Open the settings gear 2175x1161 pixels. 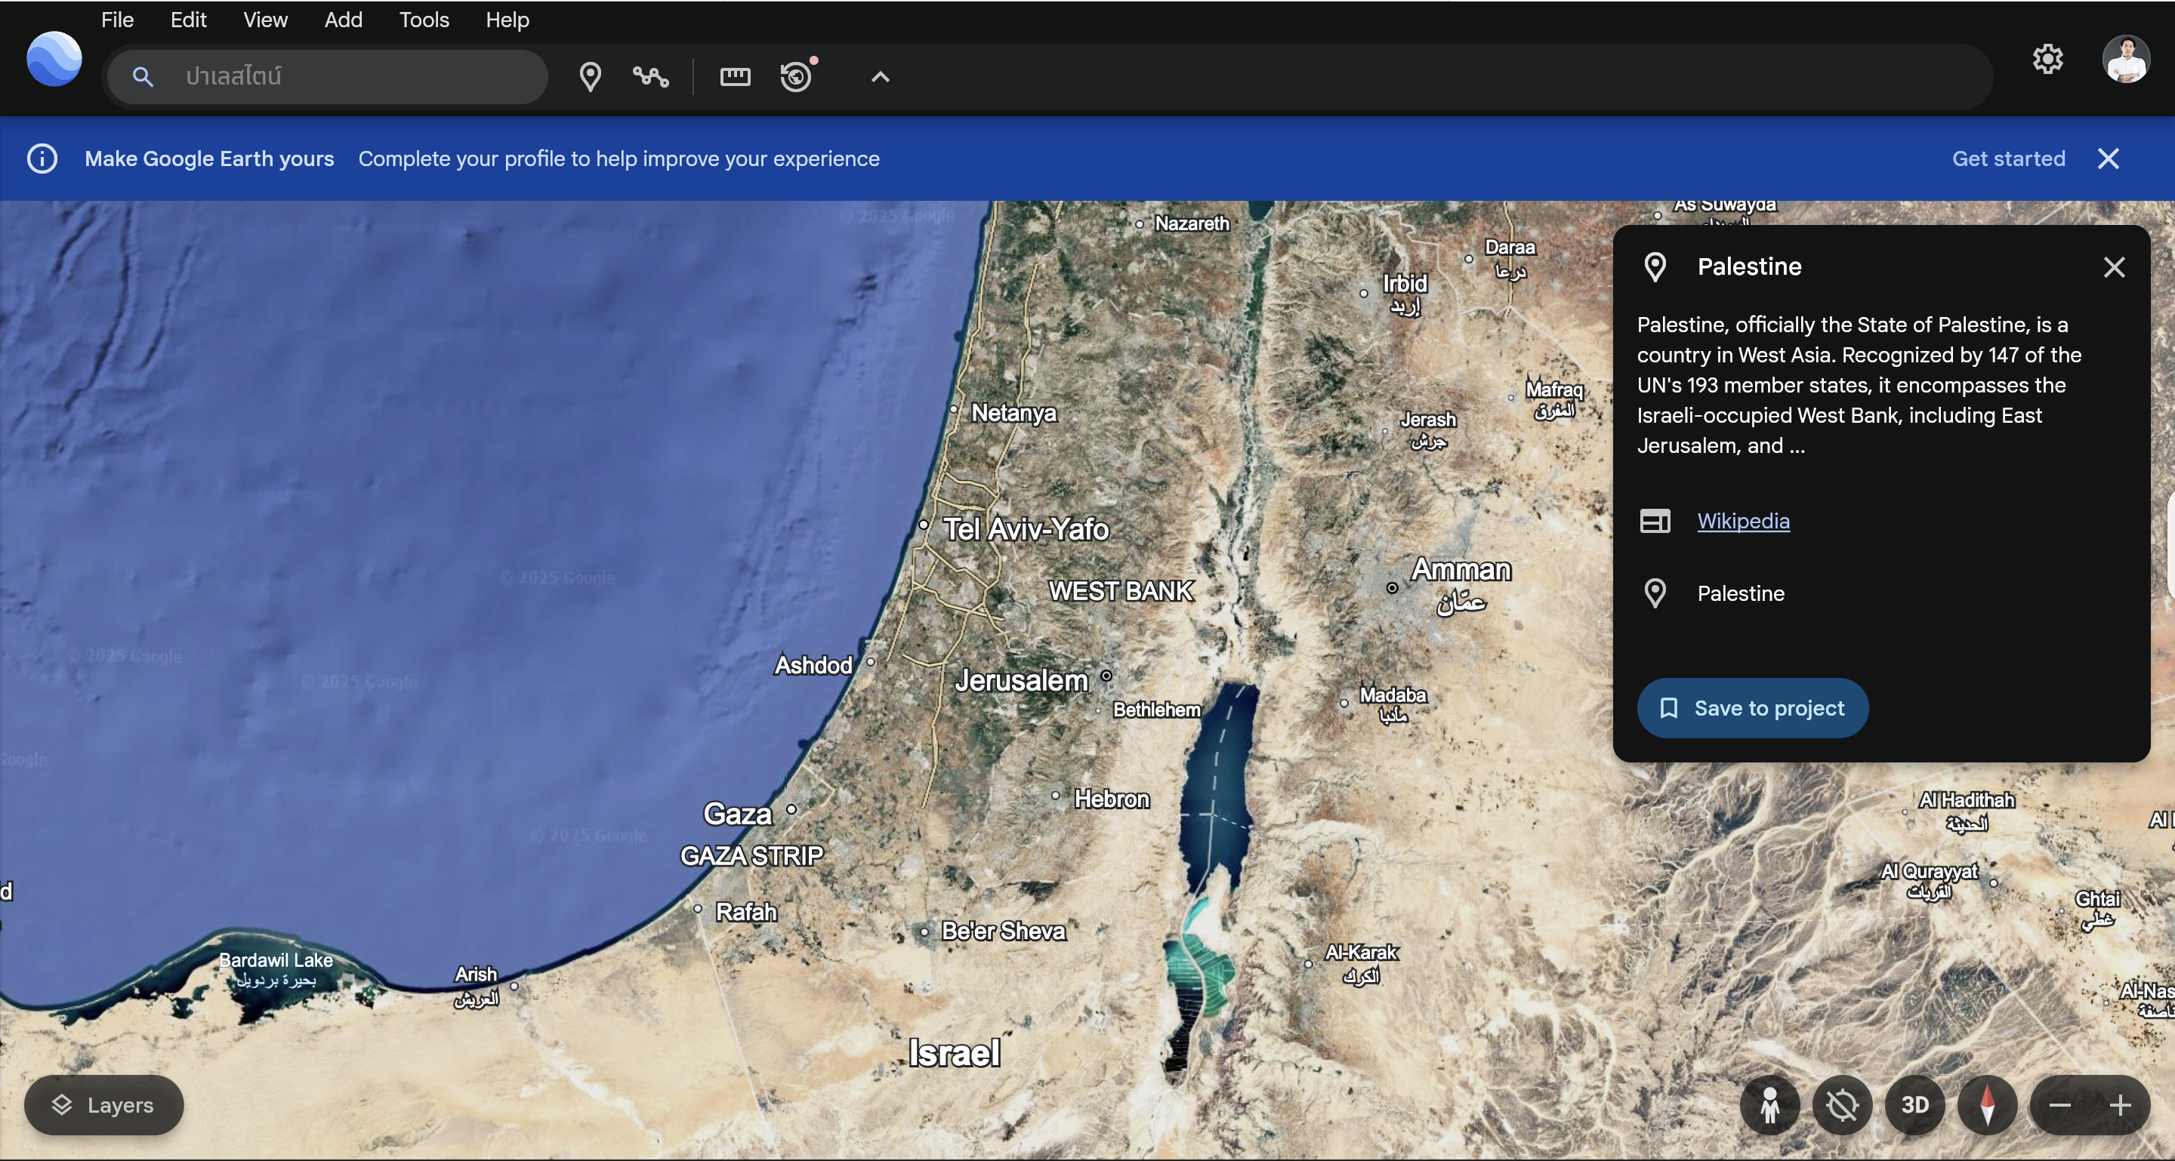[x=2047, y=59]
